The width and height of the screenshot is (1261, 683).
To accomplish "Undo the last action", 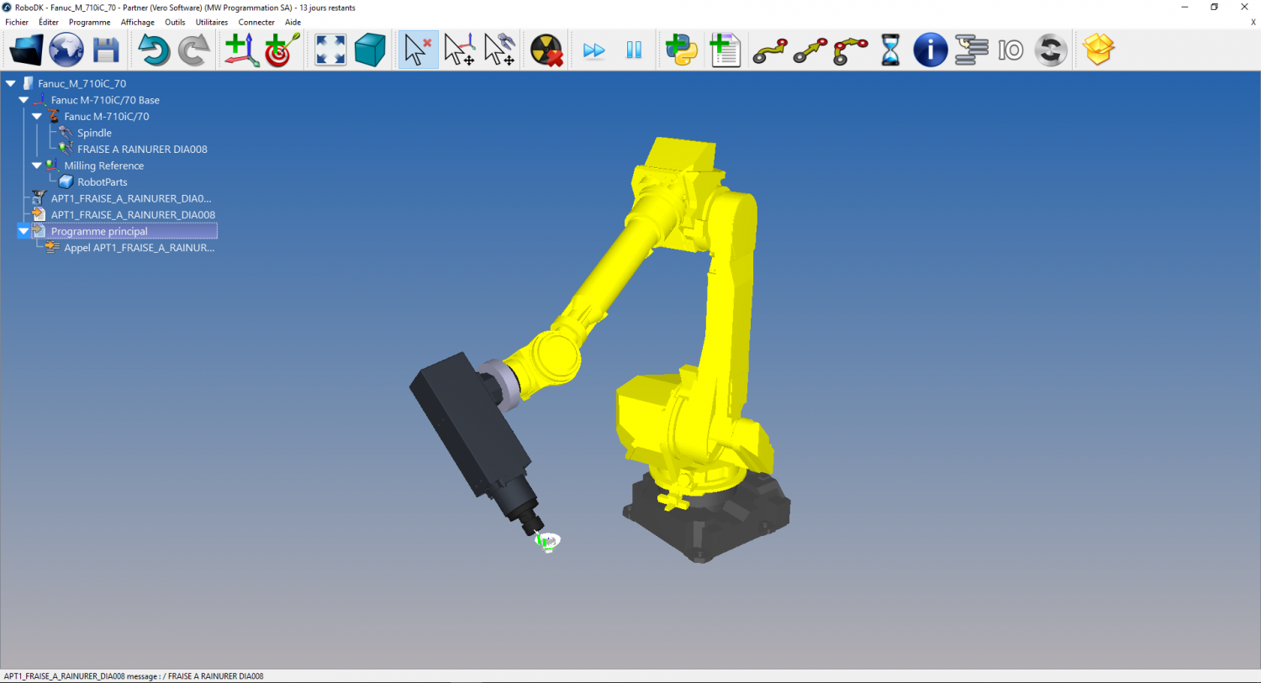I will (x=154, y=50).
